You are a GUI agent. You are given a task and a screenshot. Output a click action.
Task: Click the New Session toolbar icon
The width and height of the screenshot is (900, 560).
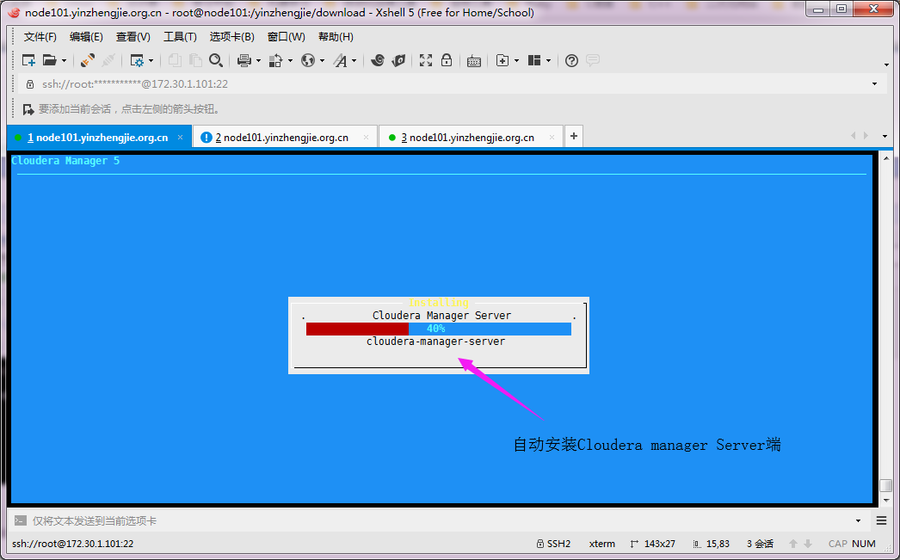(28, 60)
